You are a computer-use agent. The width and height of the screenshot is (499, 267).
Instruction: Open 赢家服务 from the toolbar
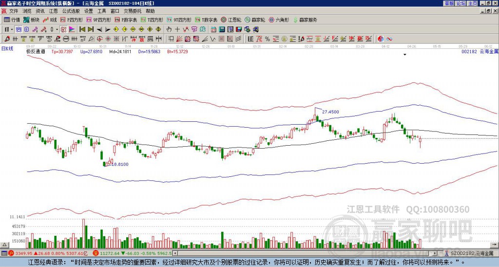pos(305,19)
